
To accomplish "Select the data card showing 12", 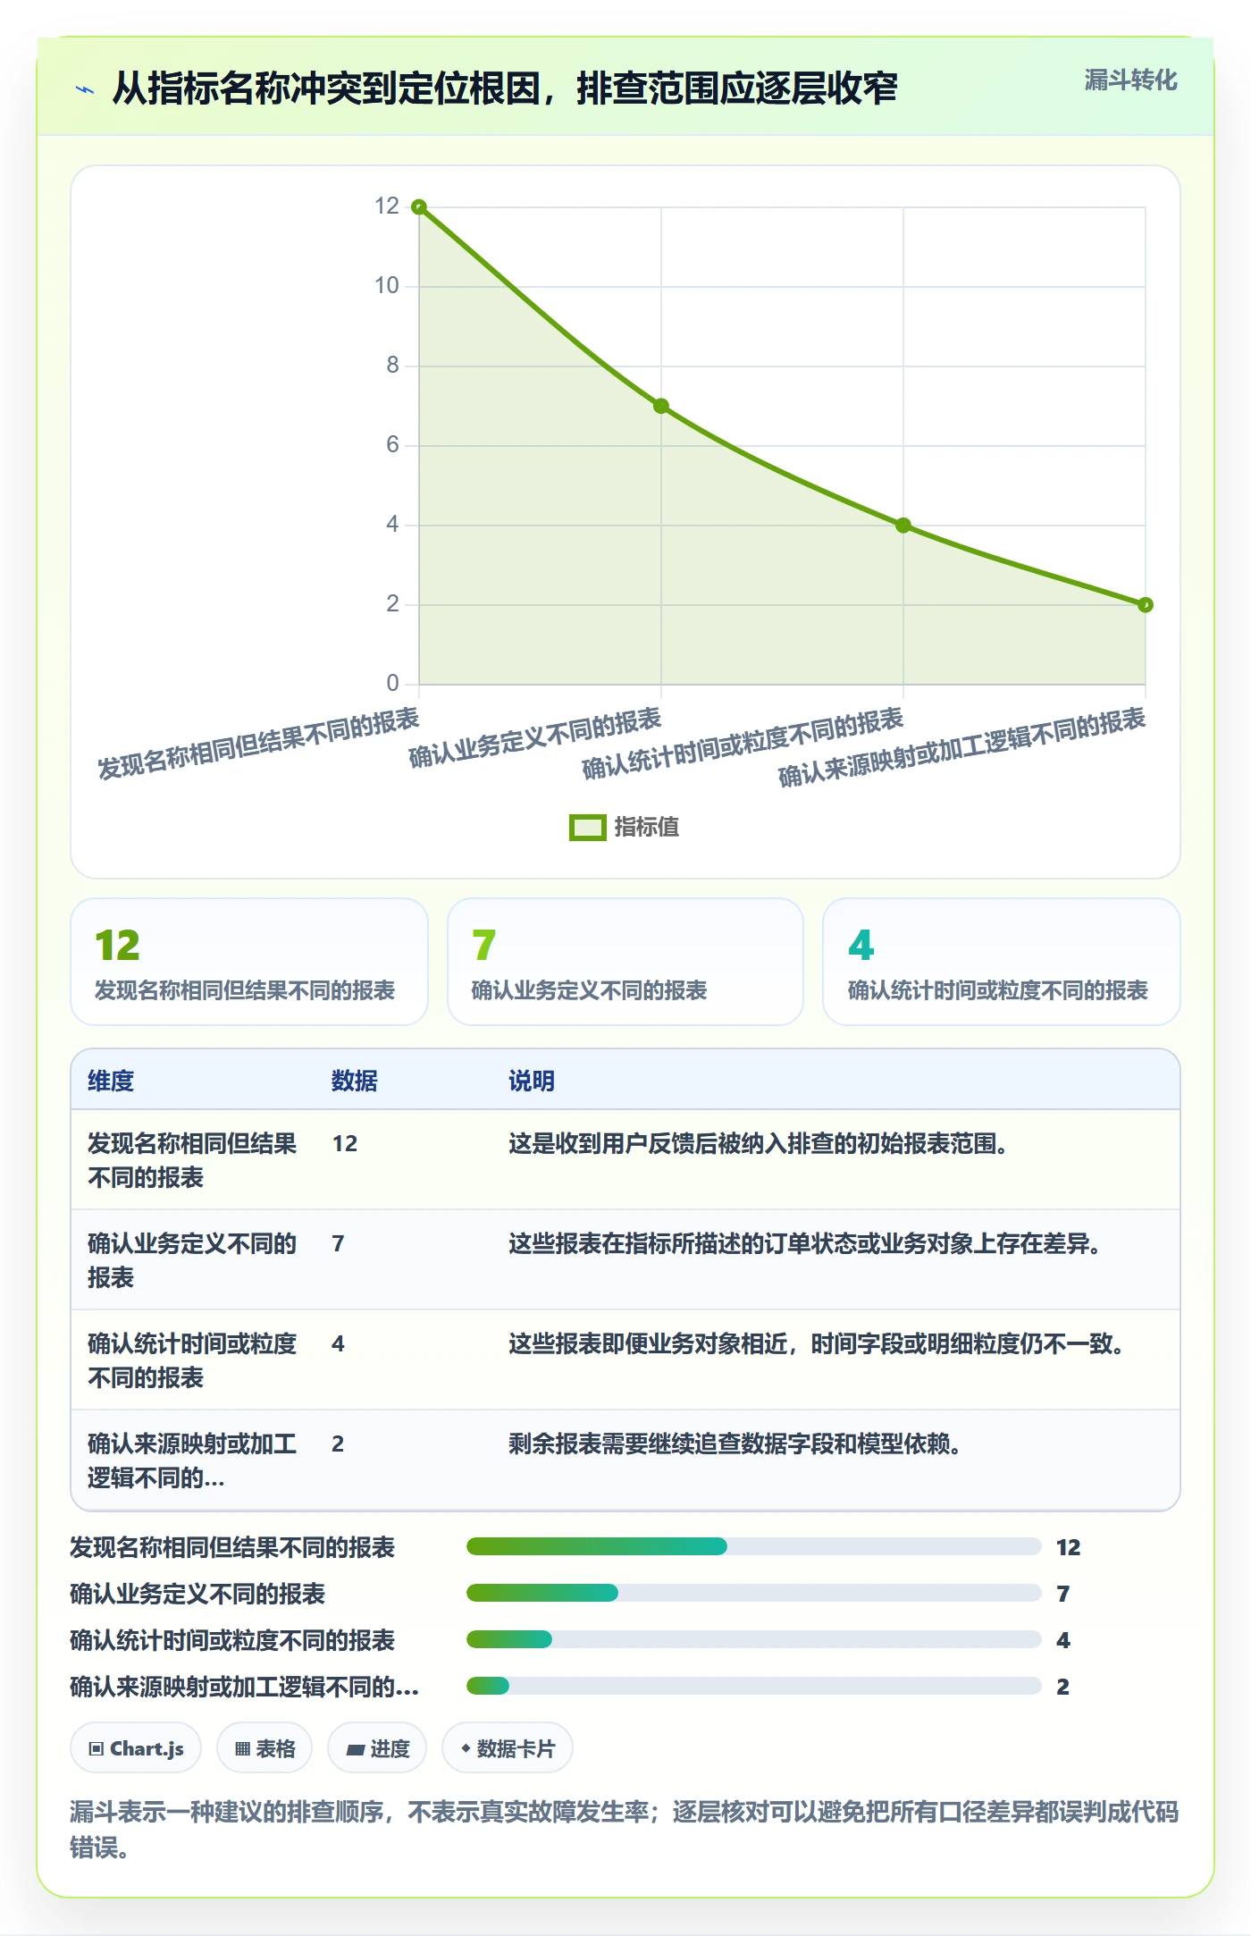I will click(x=249, y=962).
